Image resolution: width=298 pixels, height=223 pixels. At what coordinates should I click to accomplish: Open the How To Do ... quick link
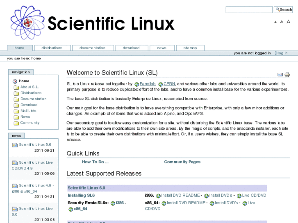95,162
